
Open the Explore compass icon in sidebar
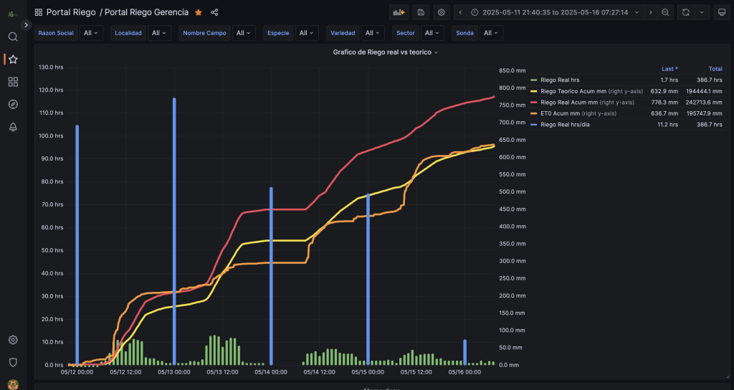click(x=13, y=105)
